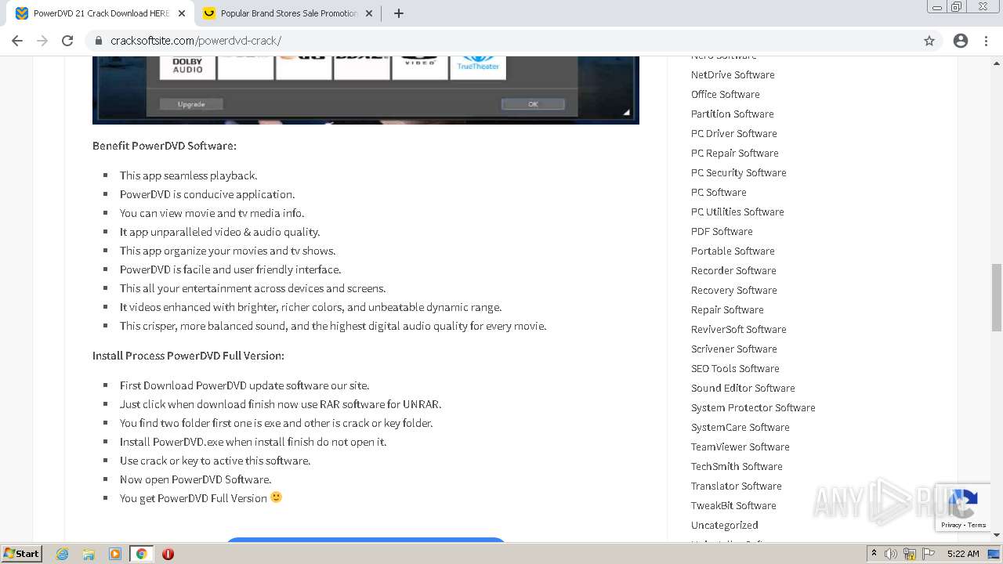The width and height of the screenshot is (1003, 564).
Task: Open the PC Security Software category
Action: tap(739, 172)
